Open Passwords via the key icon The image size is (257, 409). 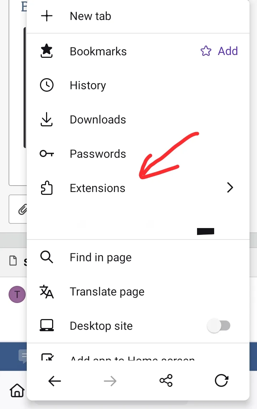pyautogui.click(x=47, y=153)
